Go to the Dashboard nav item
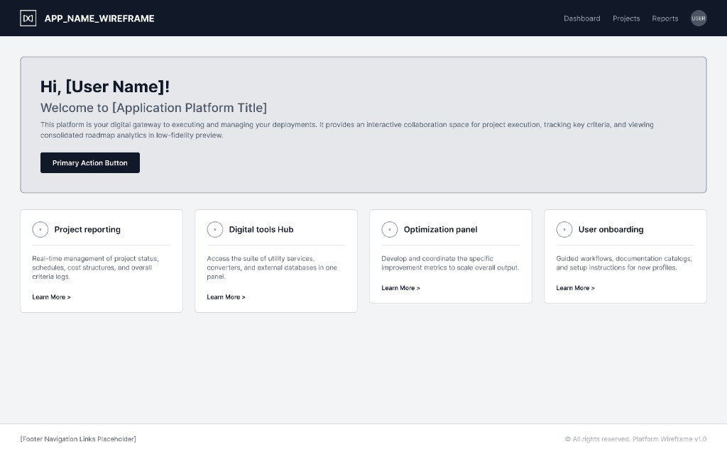 coord(582,18)
